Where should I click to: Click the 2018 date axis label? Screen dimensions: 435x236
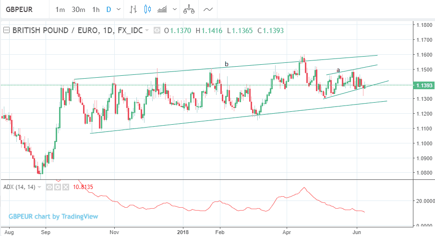(x=182, y=232)
